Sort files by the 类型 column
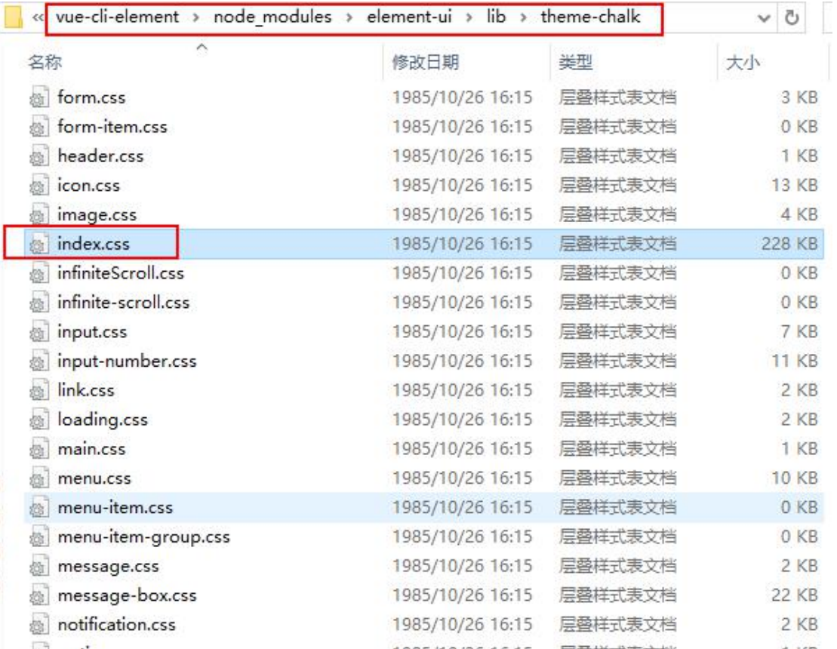Image resolution: width=837 pixels, height=649 pixels. click(x=575, y=63)
